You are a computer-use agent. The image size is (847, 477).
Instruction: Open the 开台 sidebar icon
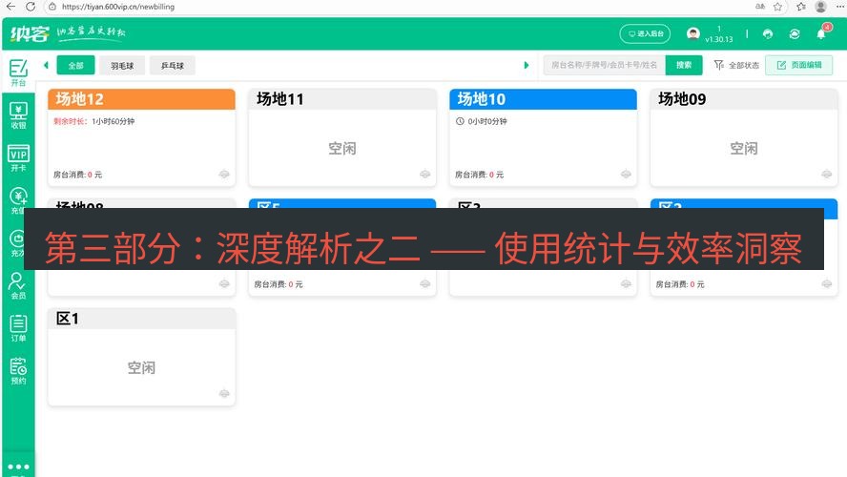click(18, 73)
